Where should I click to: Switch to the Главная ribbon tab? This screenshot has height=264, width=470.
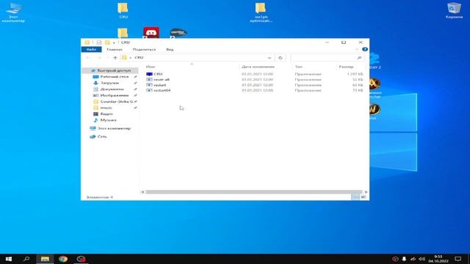pos(115,49)
